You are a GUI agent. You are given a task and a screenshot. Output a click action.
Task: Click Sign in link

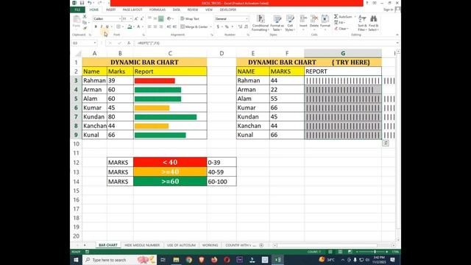[388, 10]
